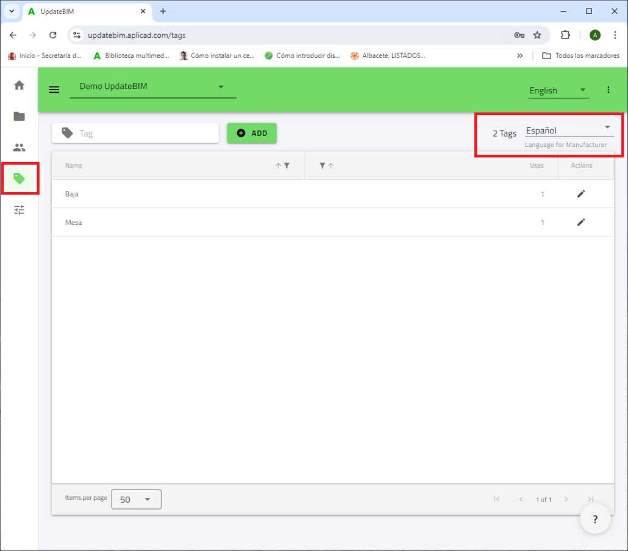Expand the Demo UpdateBIM project dropdown
This screenshot has width=628, height=551.
click(x=153, y=87)
